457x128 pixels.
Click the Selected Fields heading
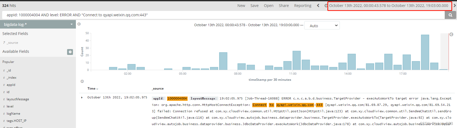point(15,34)
